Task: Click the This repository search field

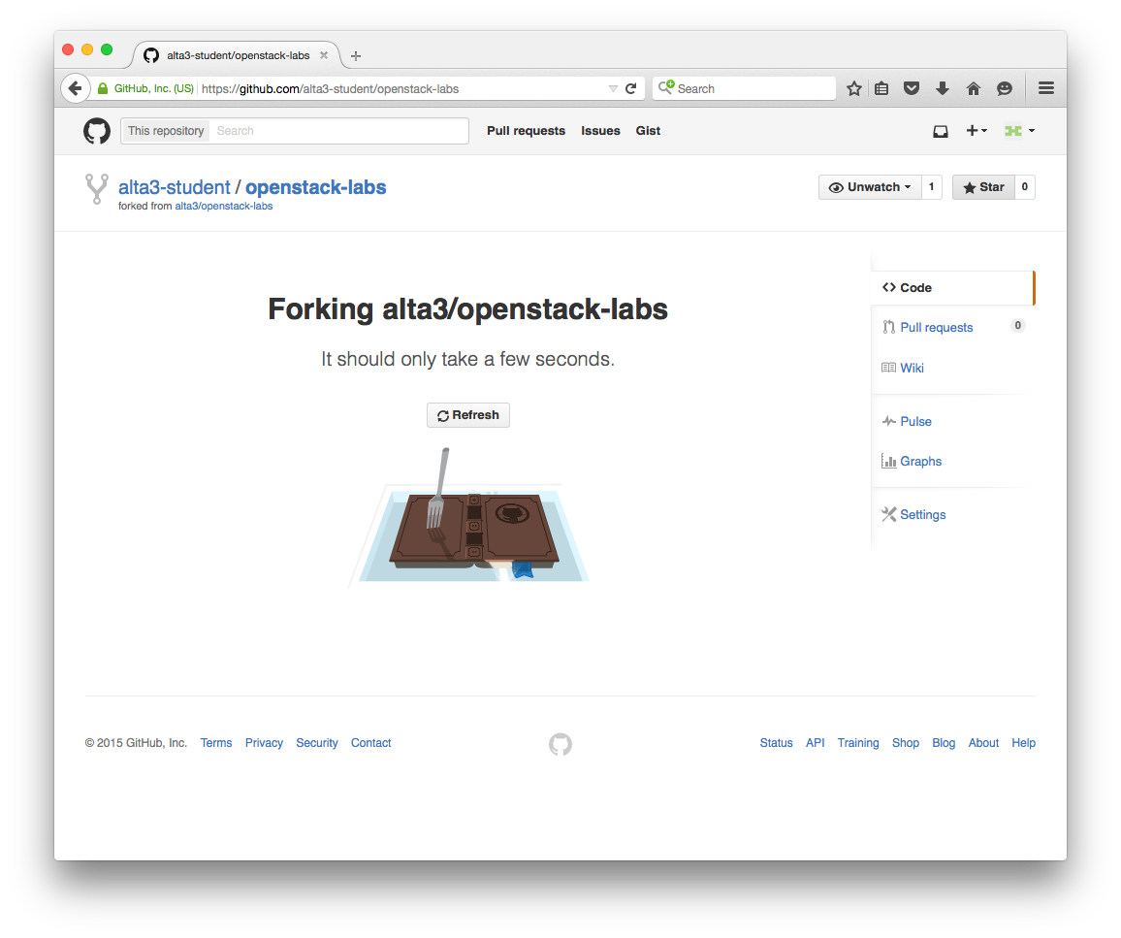Action: pos(339,131)
